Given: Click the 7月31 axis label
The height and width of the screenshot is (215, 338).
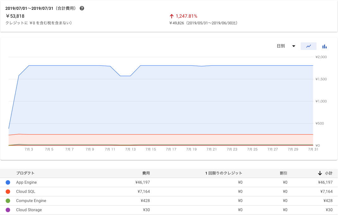Looking at the screenshot, I should pyautogui.click(x=312, y=149).
